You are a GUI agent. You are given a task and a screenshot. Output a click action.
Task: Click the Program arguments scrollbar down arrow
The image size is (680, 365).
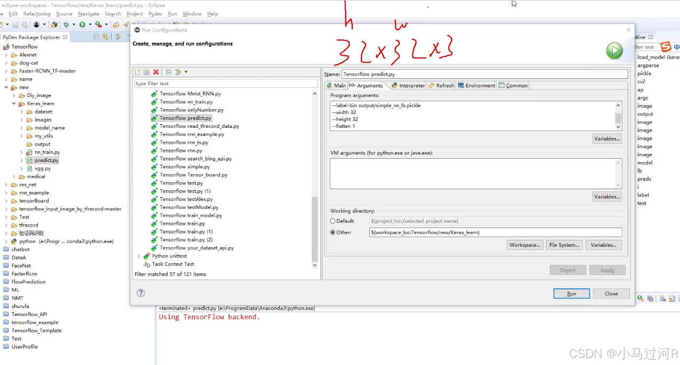coord(619,127)
